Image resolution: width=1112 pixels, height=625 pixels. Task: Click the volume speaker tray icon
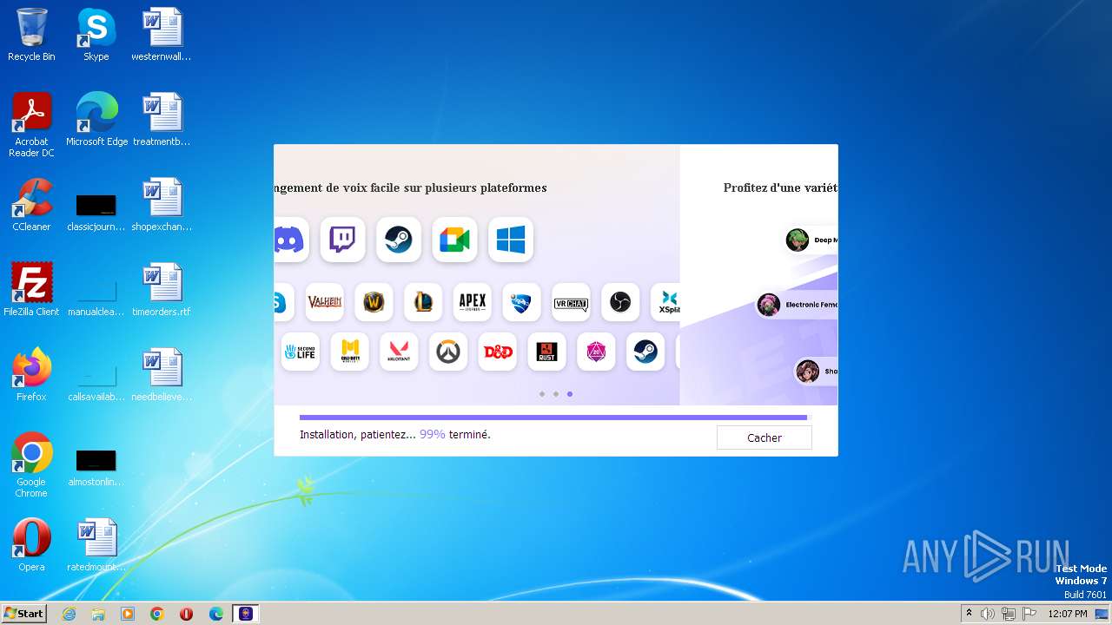[x=988, y=614]
